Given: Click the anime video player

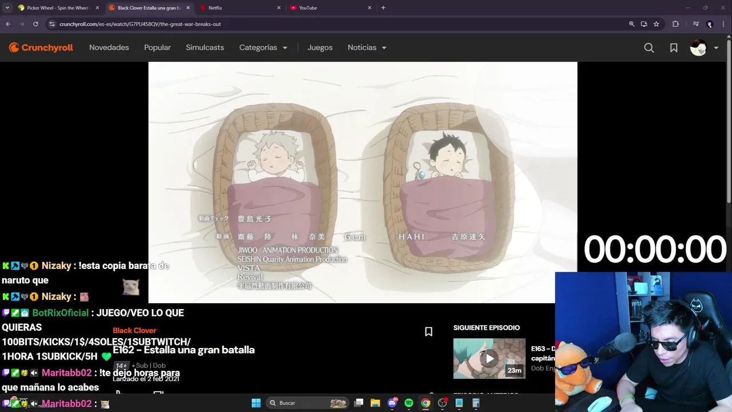Looking at the screenshot, I should click(363, 183).
